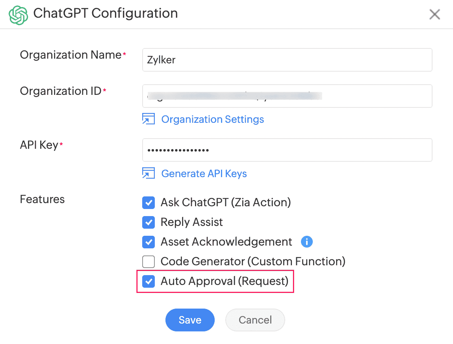Close the ChatGPT Configuration dialog
This screenshot has height=344, width=453.
pos(434,15)
